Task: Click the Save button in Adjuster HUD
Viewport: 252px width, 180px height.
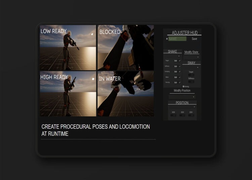Action: pos(194,39)
